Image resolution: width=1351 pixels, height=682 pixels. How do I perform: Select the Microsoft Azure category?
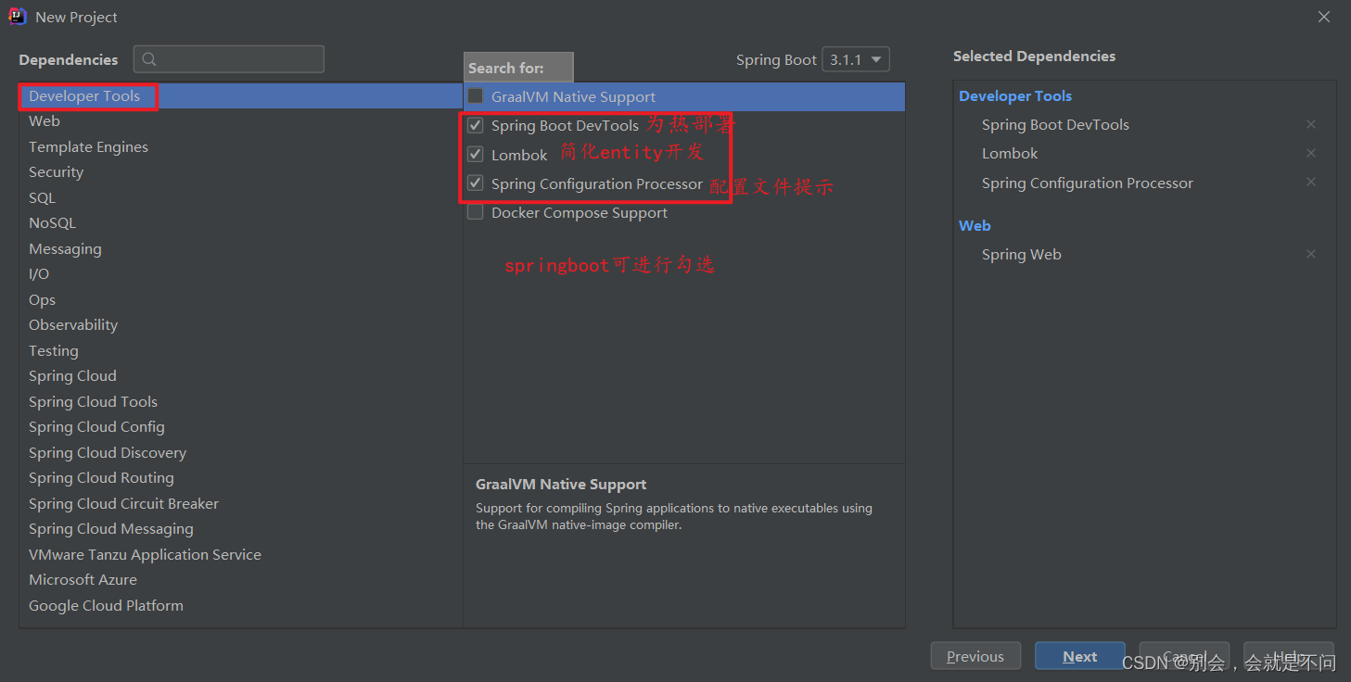(240, 580)
